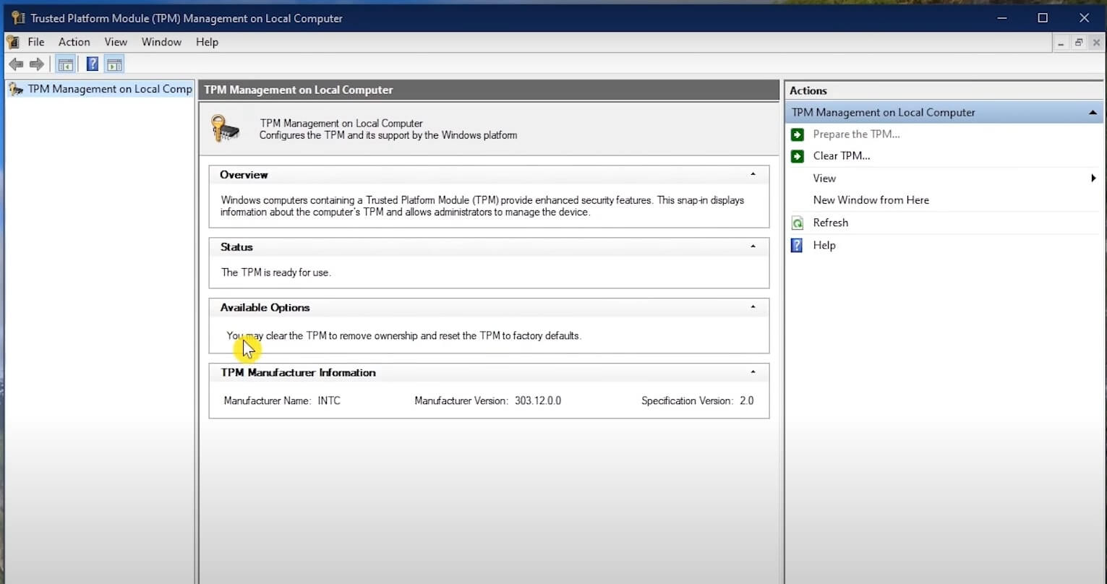Open the Action menu
The height and width of the screenshot is (584, 1107).
74,42
